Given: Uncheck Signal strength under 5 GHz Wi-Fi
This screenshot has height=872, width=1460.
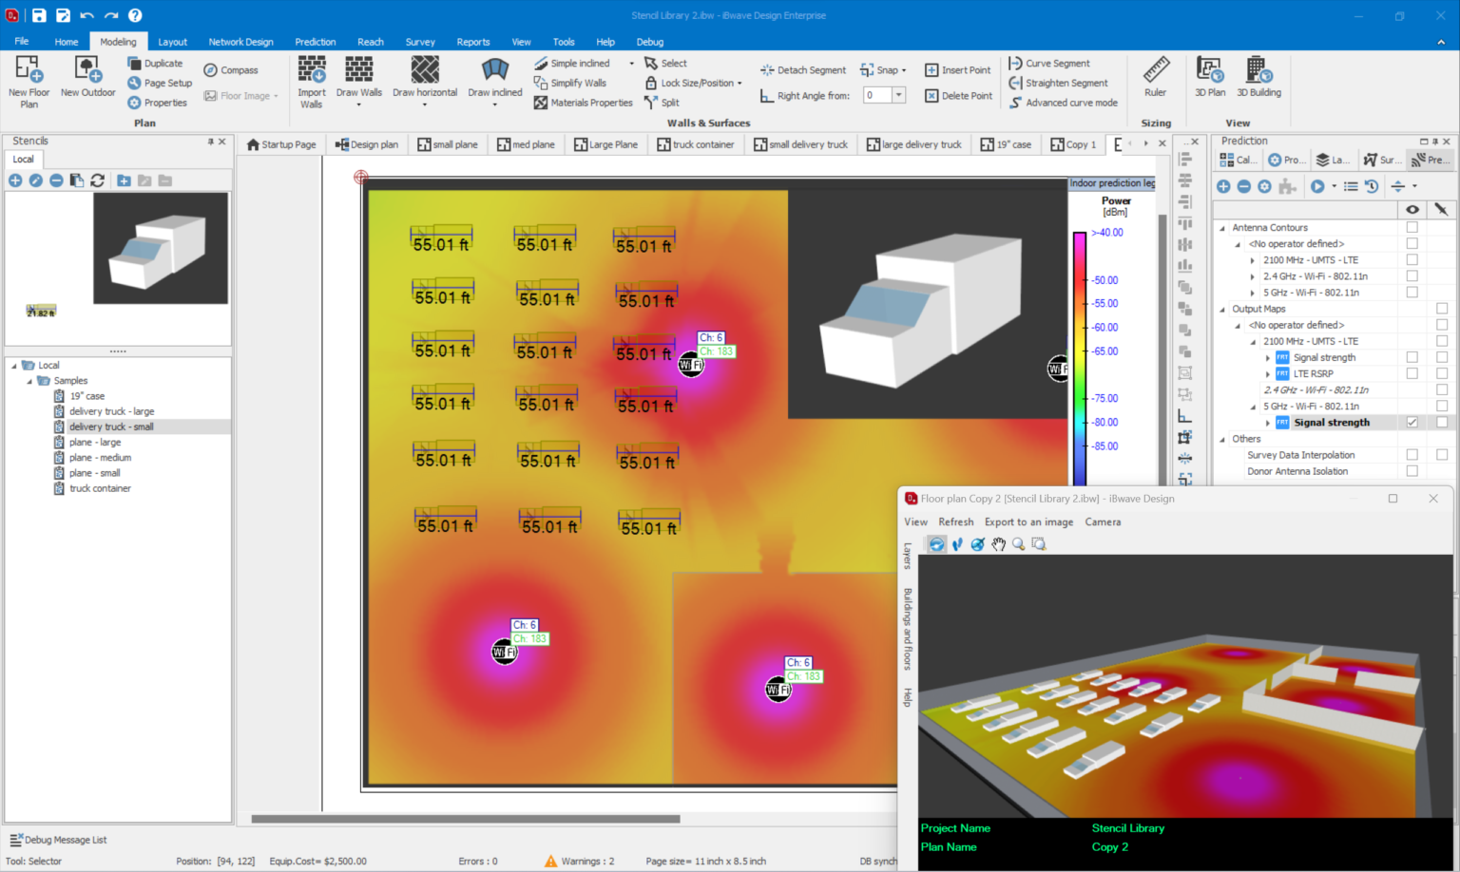Looking at the screenshot, I should point(1411,422).
